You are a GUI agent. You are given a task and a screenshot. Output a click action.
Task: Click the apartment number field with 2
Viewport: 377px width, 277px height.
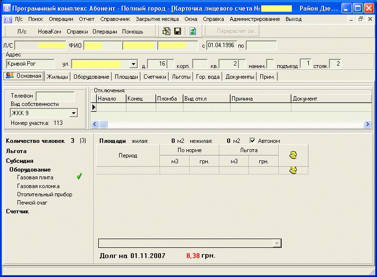tap(229, 64)
